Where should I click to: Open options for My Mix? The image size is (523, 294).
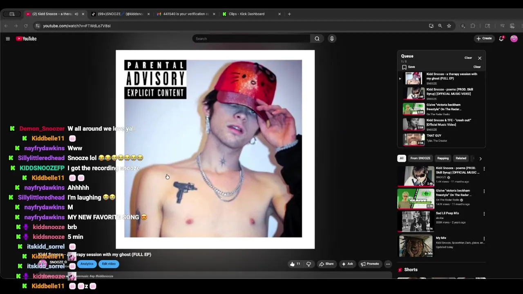pos(484,238)
